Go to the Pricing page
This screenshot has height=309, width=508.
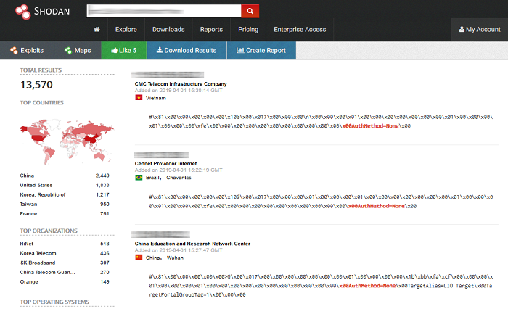click(248, 30)
